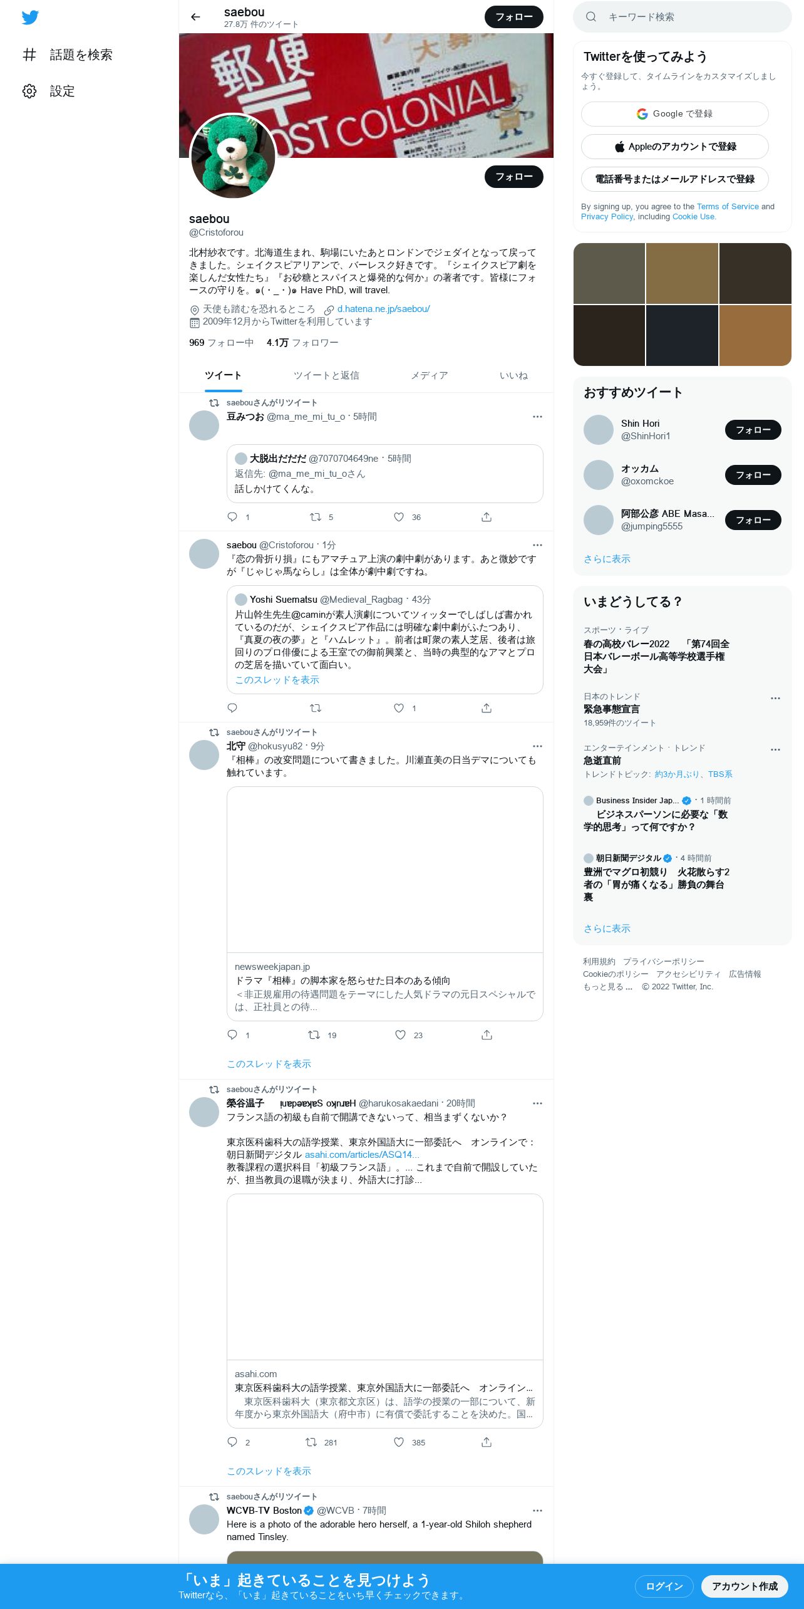Open more options on 北守 tweet

(537, 746)
